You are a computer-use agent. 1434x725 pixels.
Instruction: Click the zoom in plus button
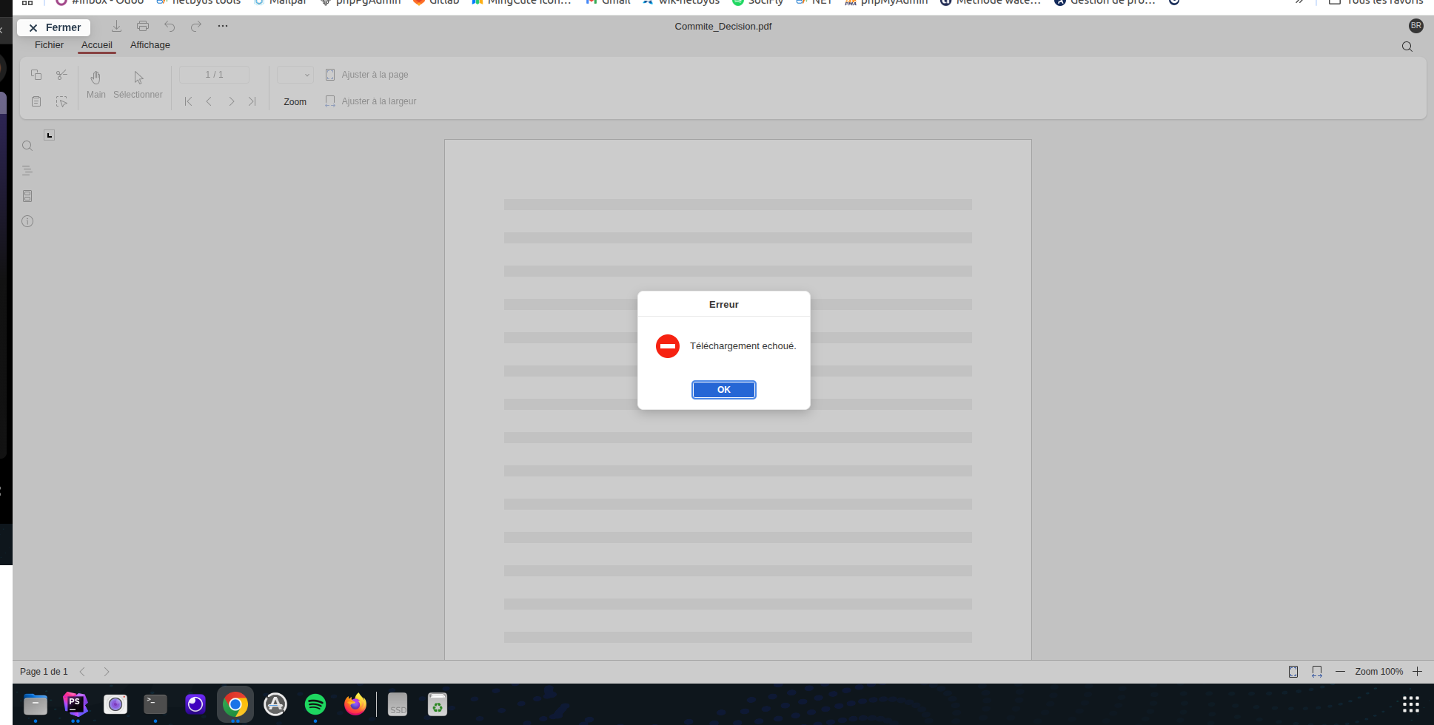[1417, 672]
